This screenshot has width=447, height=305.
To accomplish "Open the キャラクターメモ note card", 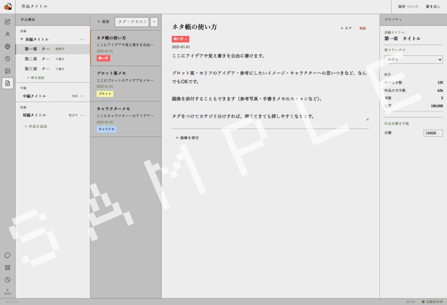I will (x=126, y=119).
